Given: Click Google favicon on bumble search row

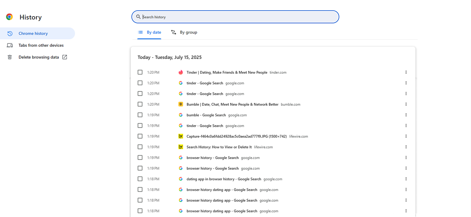Looking at the screenshot, I should click(181, 115).
